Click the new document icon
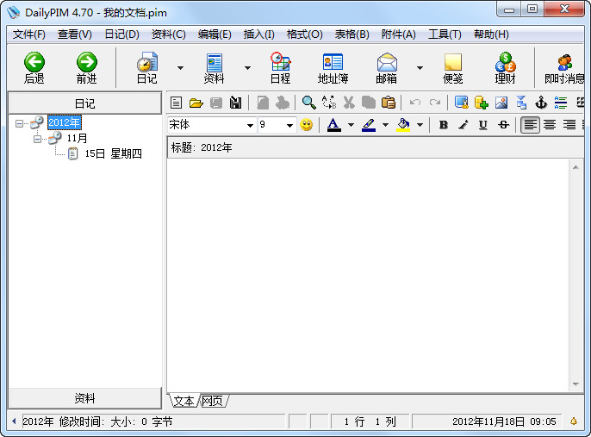Viewport: 591px width, 437px height. [176, 103]
